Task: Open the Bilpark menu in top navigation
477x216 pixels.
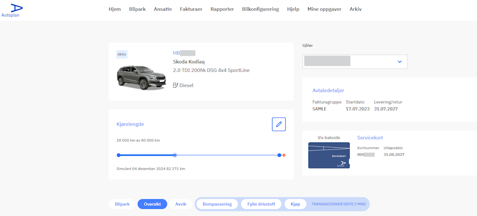Action: pyautogui.click(x=138, y=9)
